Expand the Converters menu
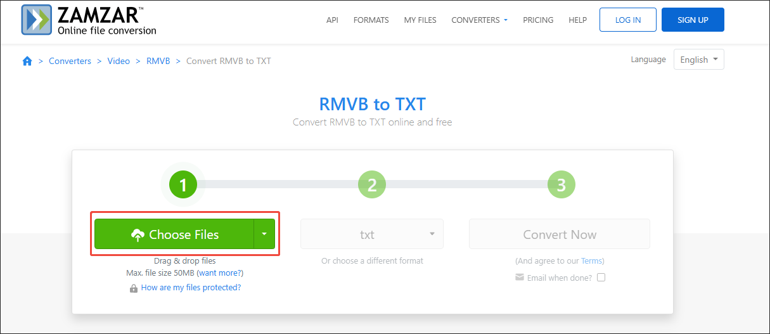Viewport: 770px width, 334px height. click(480, 20)
